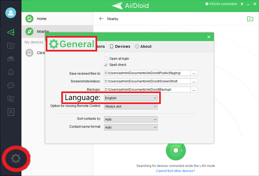Click the back arrow beside Nearby
The height and width of the screenshot is (176, 259).
pyautogui.click(x=101, y=19)
